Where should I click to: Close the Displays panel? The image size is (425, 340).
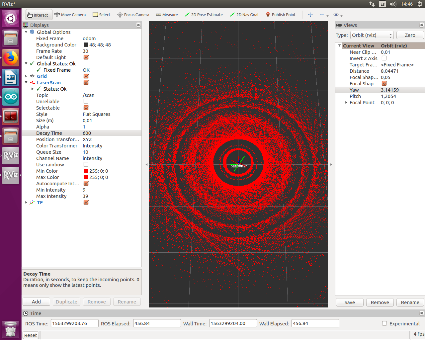[x=138, y=25]
